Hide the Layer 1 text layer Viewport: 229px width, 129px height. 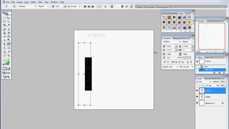197,91
